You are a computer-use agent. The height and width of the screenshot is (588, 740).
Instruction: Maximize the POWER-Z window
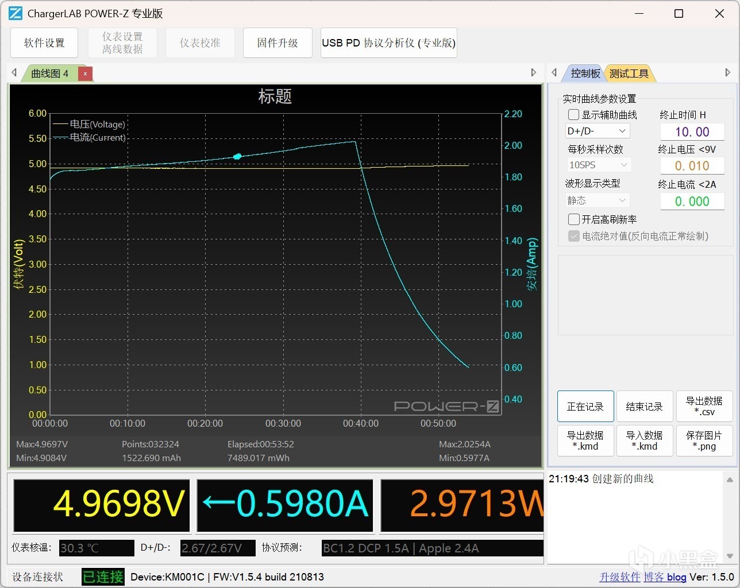click(x=679, y=14)
